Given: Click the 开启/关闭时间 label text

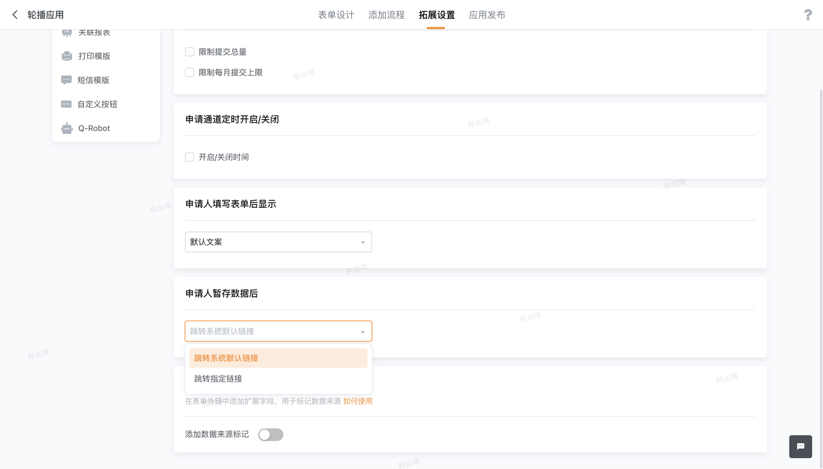Looking at the screenshot, I should [224, 157].
